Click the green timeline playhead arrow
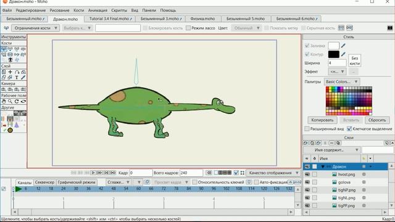Screen dimensions: 395x222 (19, 189)
